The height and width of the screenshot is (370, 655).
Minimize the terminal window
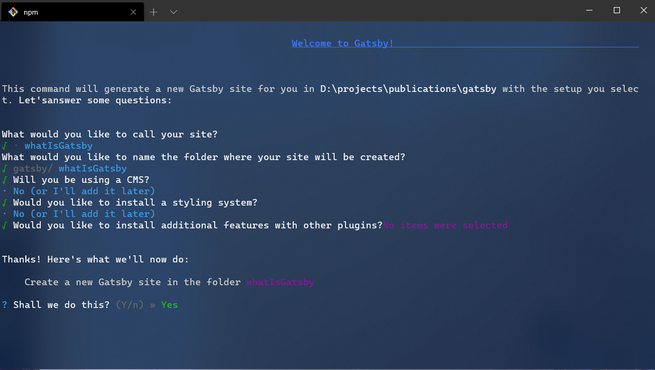coord(589,10)
